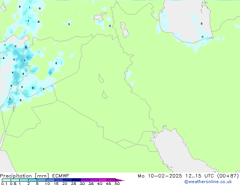Click the legend label "45"
The height and width of the screenshot is (185, 240).
coord(108,183)
